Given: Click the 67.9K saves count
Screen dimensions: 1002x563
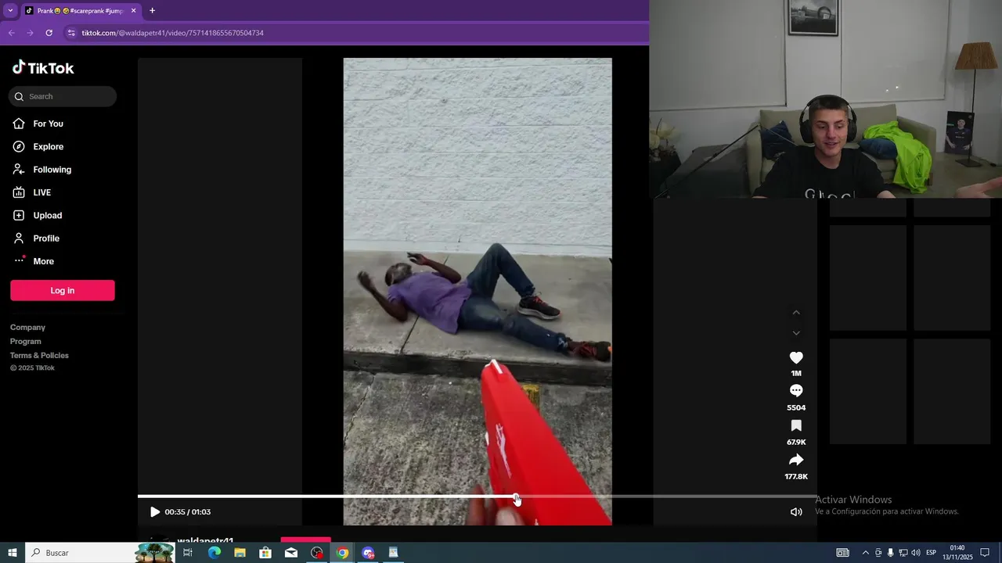Looking at the screenshot, I should (x=796, y=443).
